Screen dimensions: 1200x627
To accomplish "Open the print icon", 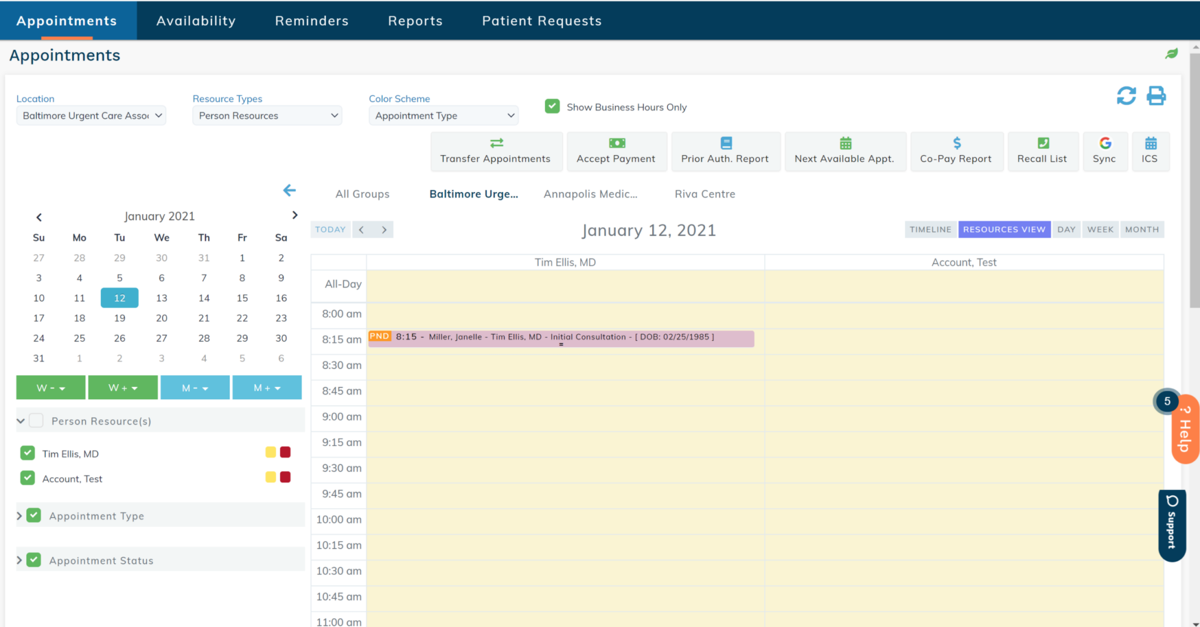I will coord(1155,95).
